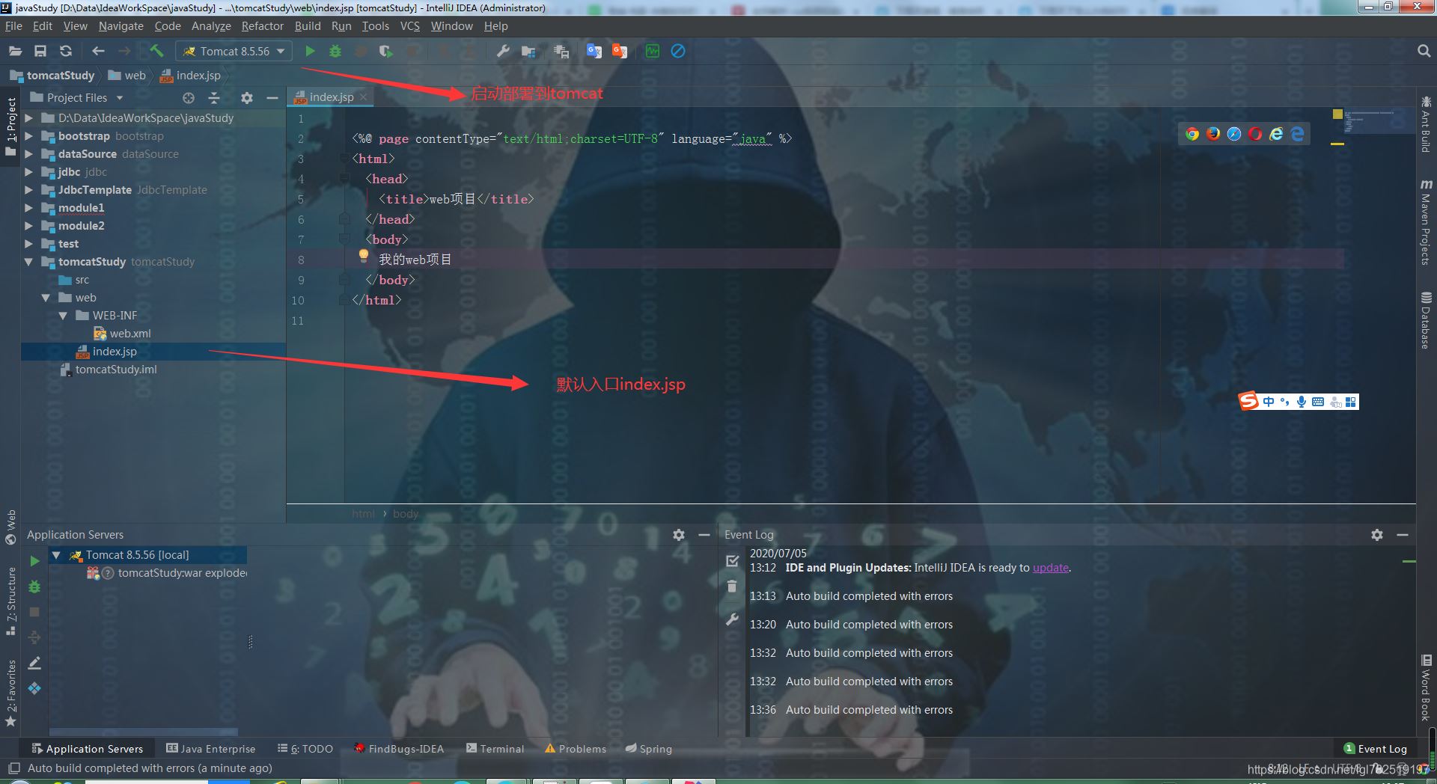Open the Event Log button in status bar
The image size is (1437, 784).
coord(1376,749)
